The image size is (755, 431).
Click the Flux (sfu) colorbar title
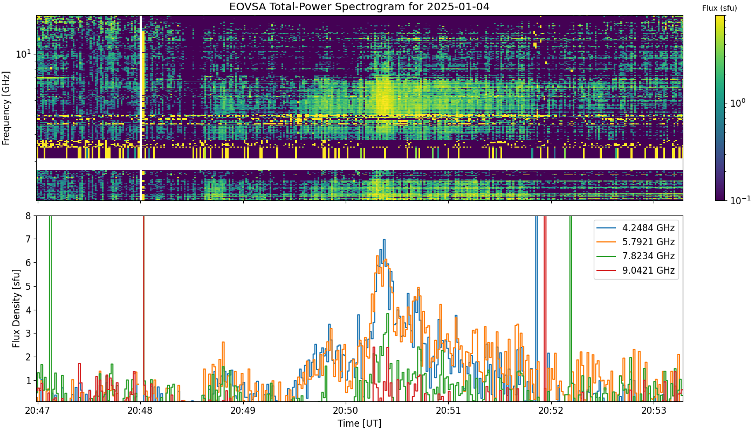719,8
